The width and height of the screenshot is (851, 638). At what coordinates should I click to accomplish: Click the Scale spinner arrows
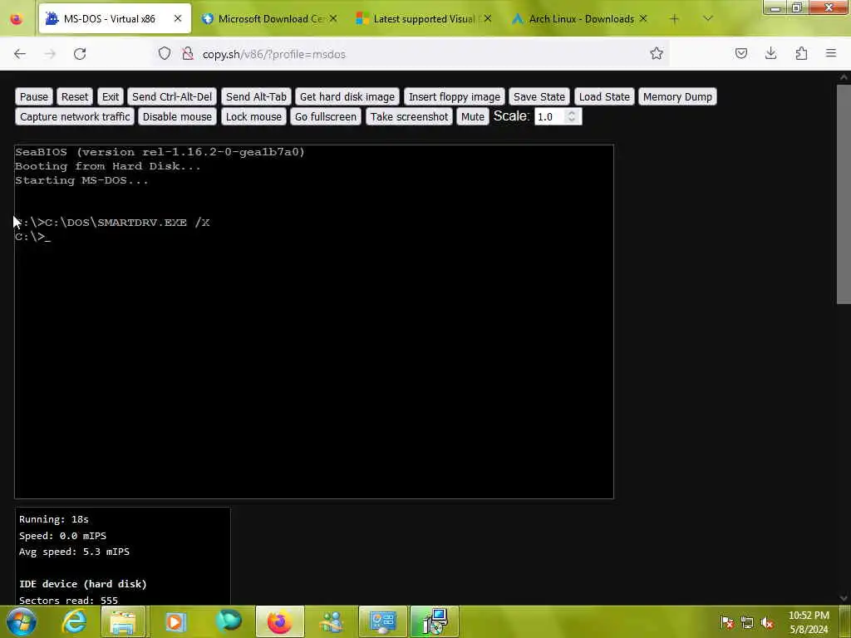pos(572,116)
